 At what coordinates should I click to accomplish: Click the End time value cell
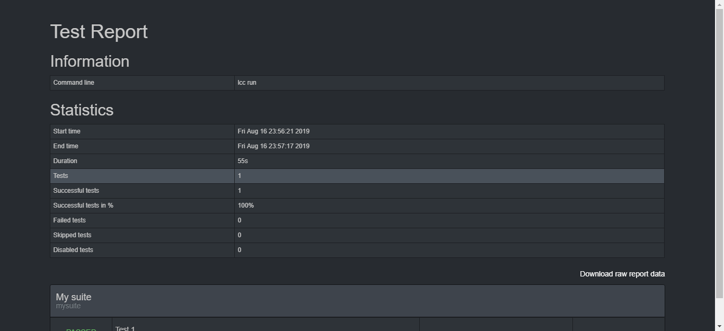pyautogui.click(x=449, y=146)
